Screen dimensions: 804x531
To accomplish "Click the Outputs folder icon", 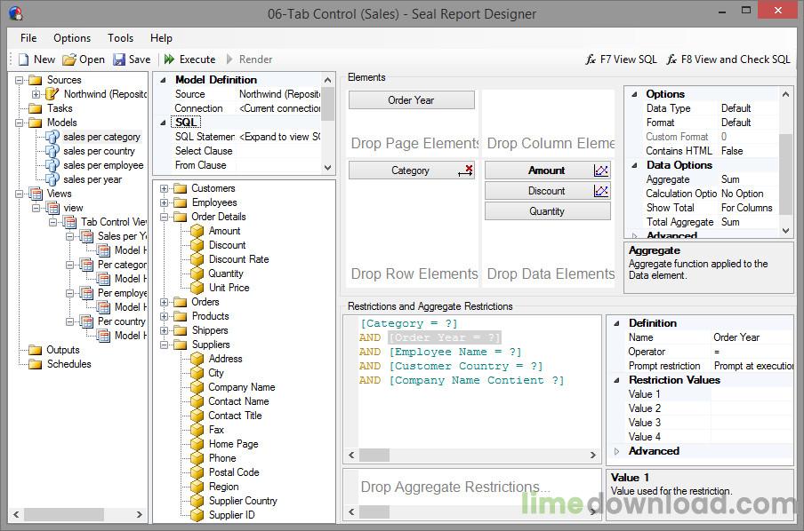I will click(36, 350).
